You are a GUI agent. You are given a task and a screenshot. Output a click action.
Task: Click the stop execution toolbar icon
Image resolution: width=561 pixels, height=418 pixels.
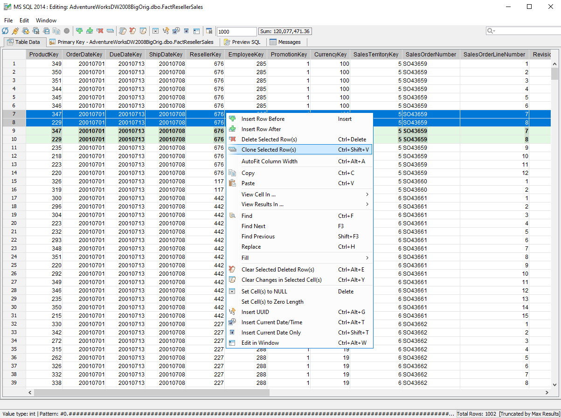[x=66, y=31]
